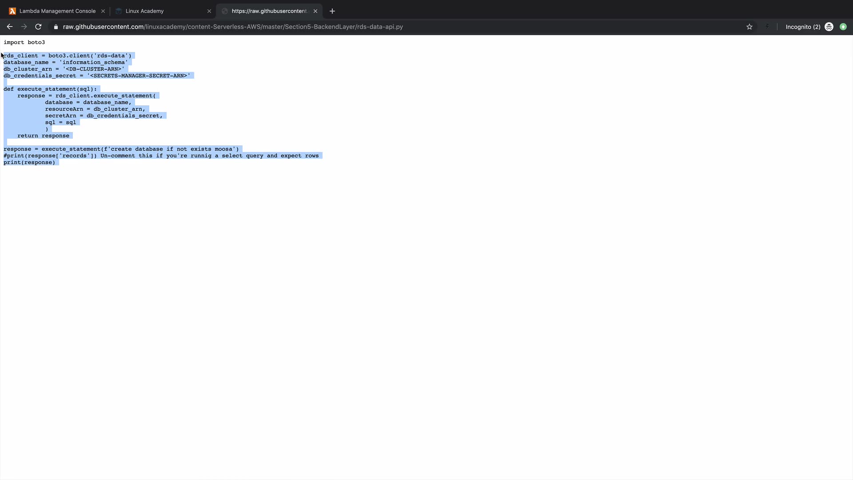Image resolution: width=853 pixels, height=480 pixels.
Task: Bookmark this page with the star icon
Action: [x=749, y=27]
